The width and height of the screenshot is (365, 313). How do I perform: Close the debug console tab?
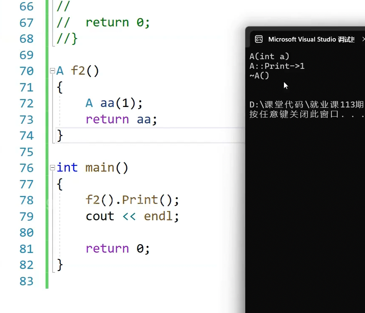coord(363,39)
